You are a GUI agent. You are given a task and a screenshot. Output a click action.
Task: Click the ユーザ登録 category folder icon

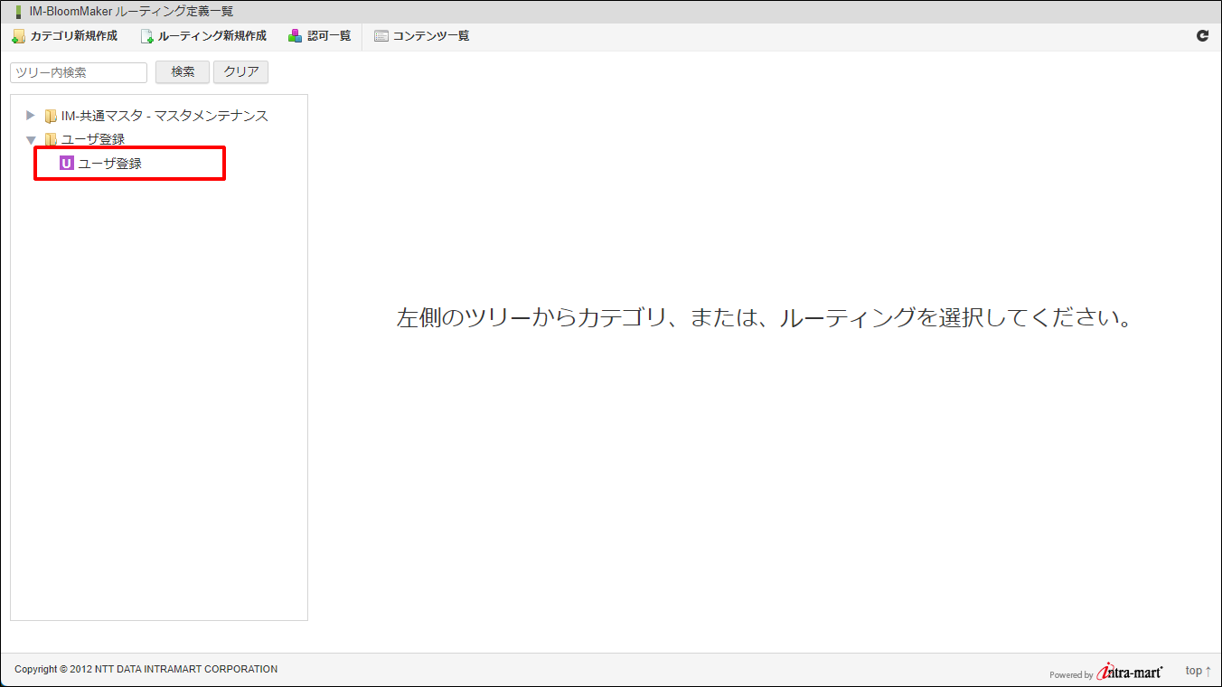click(x=51, y=139)
